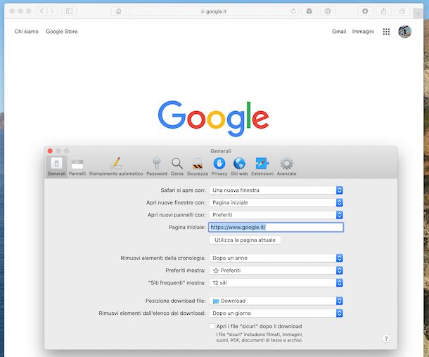
Task: Click the Pagina iniziale URL field
Action: coord(276,227)
